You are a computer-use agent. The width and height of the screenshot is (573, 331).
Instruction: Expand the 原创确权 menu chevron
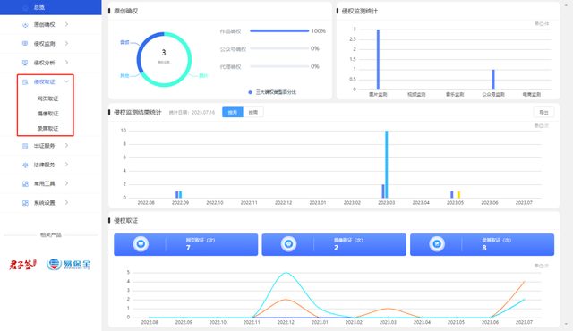point(66,24)
